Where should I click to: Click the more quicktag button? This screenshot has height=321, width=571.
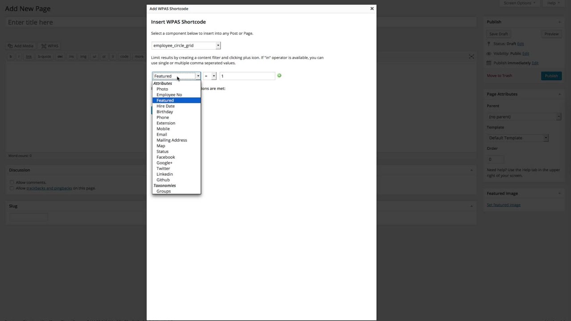point(139,57)
